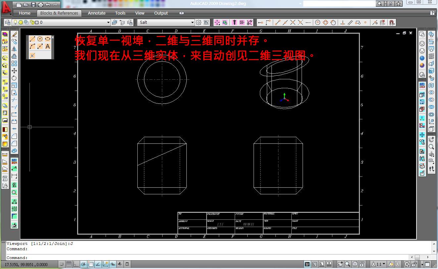Switch to the Home ribbon tab

coord(24,13)
